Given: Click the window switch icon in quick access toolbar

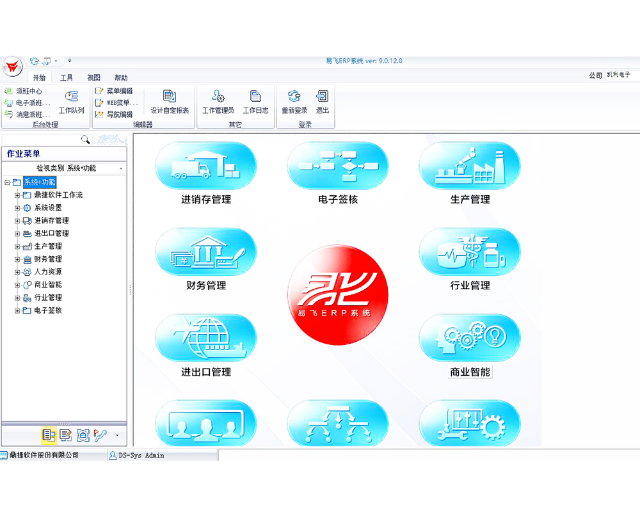Looking at the screenshot, I should coord(47,61).
